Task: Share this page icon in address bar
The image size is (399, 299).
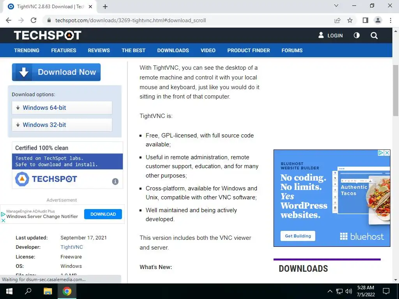Action: [x=337, y=20]
